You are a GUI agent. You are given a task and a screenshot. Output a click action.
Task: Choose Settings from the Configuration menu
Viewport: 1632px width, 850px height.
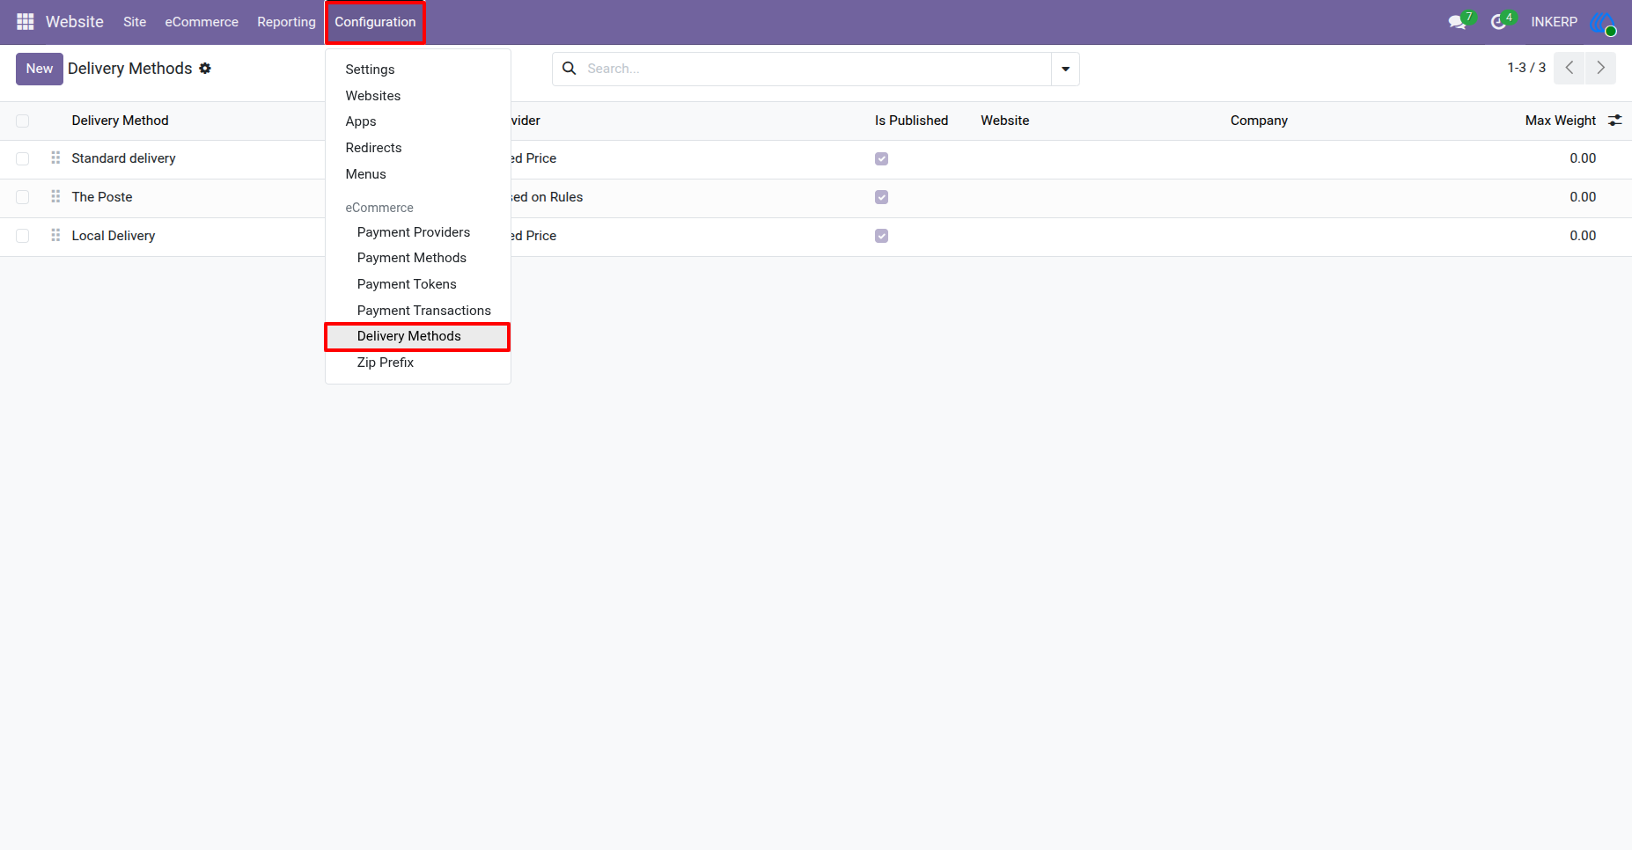click(x=370, y=70)
